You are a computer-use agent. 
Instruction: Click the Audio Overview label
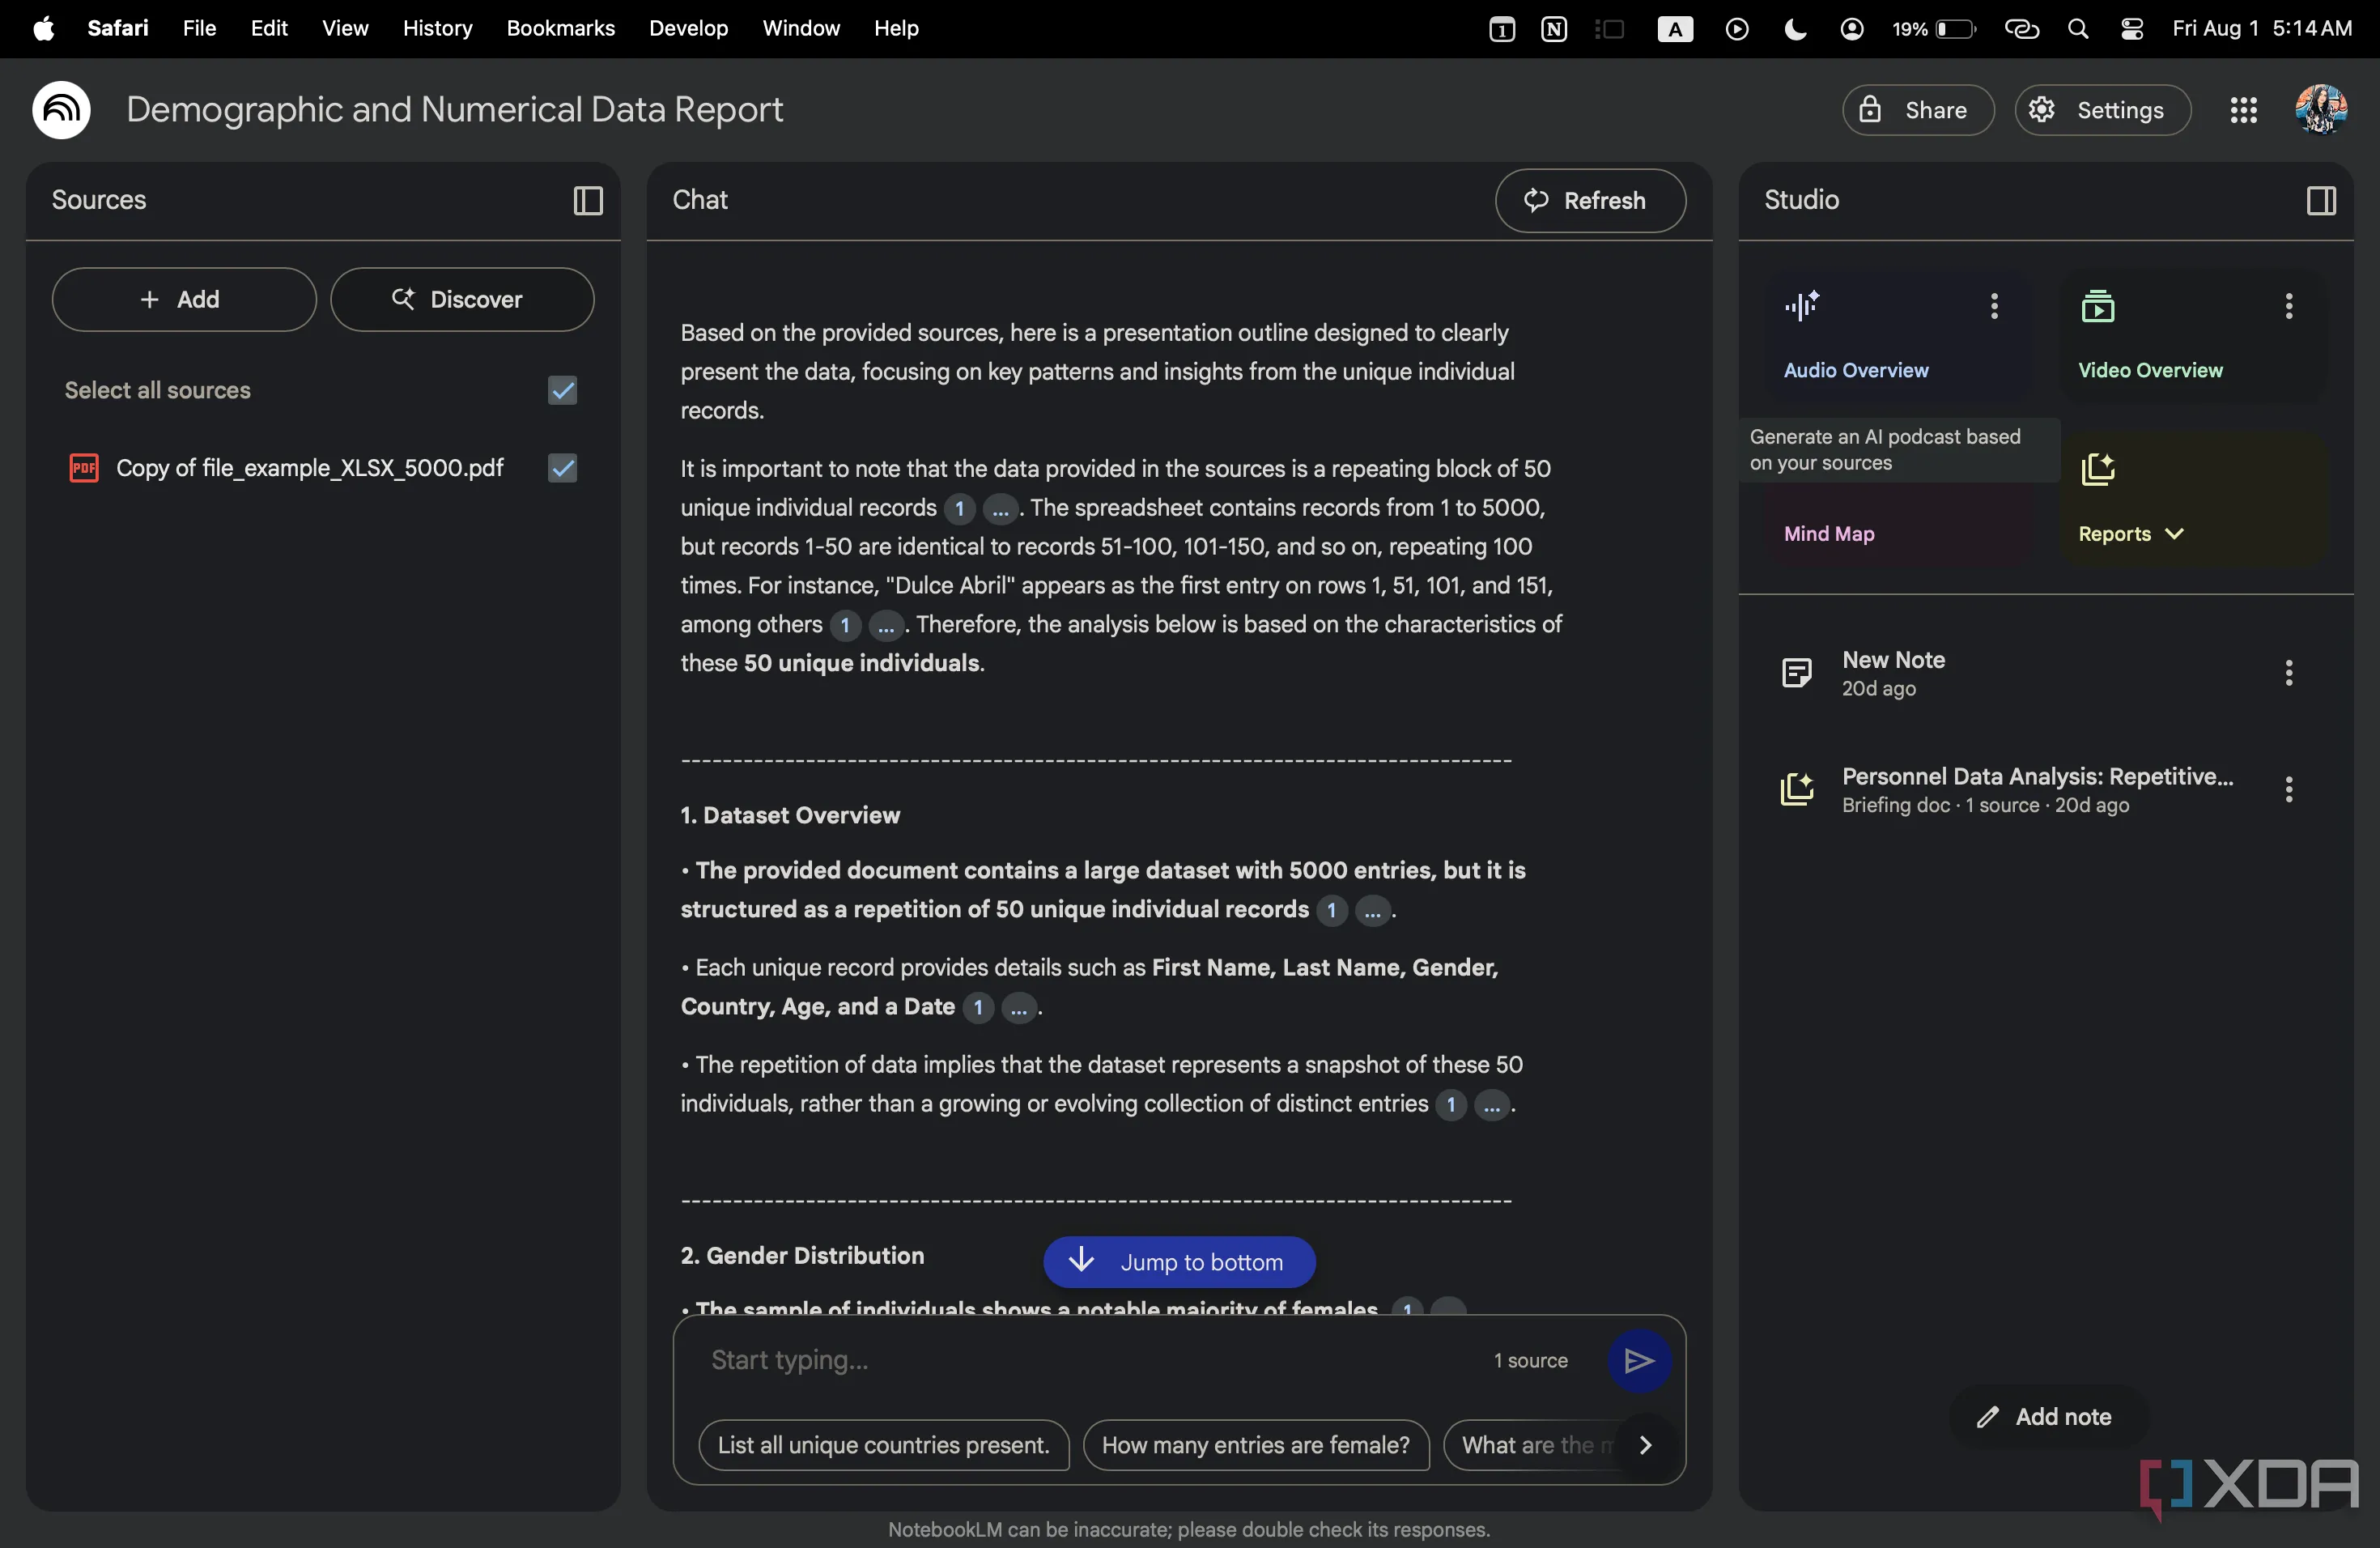tap(1856, 371)
